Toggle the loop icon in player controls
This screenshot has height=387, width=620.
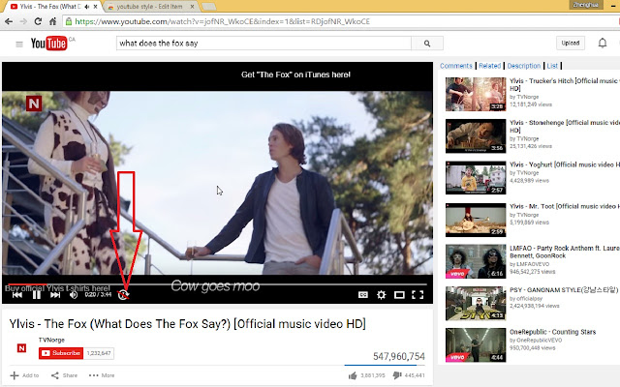point(123,295)
